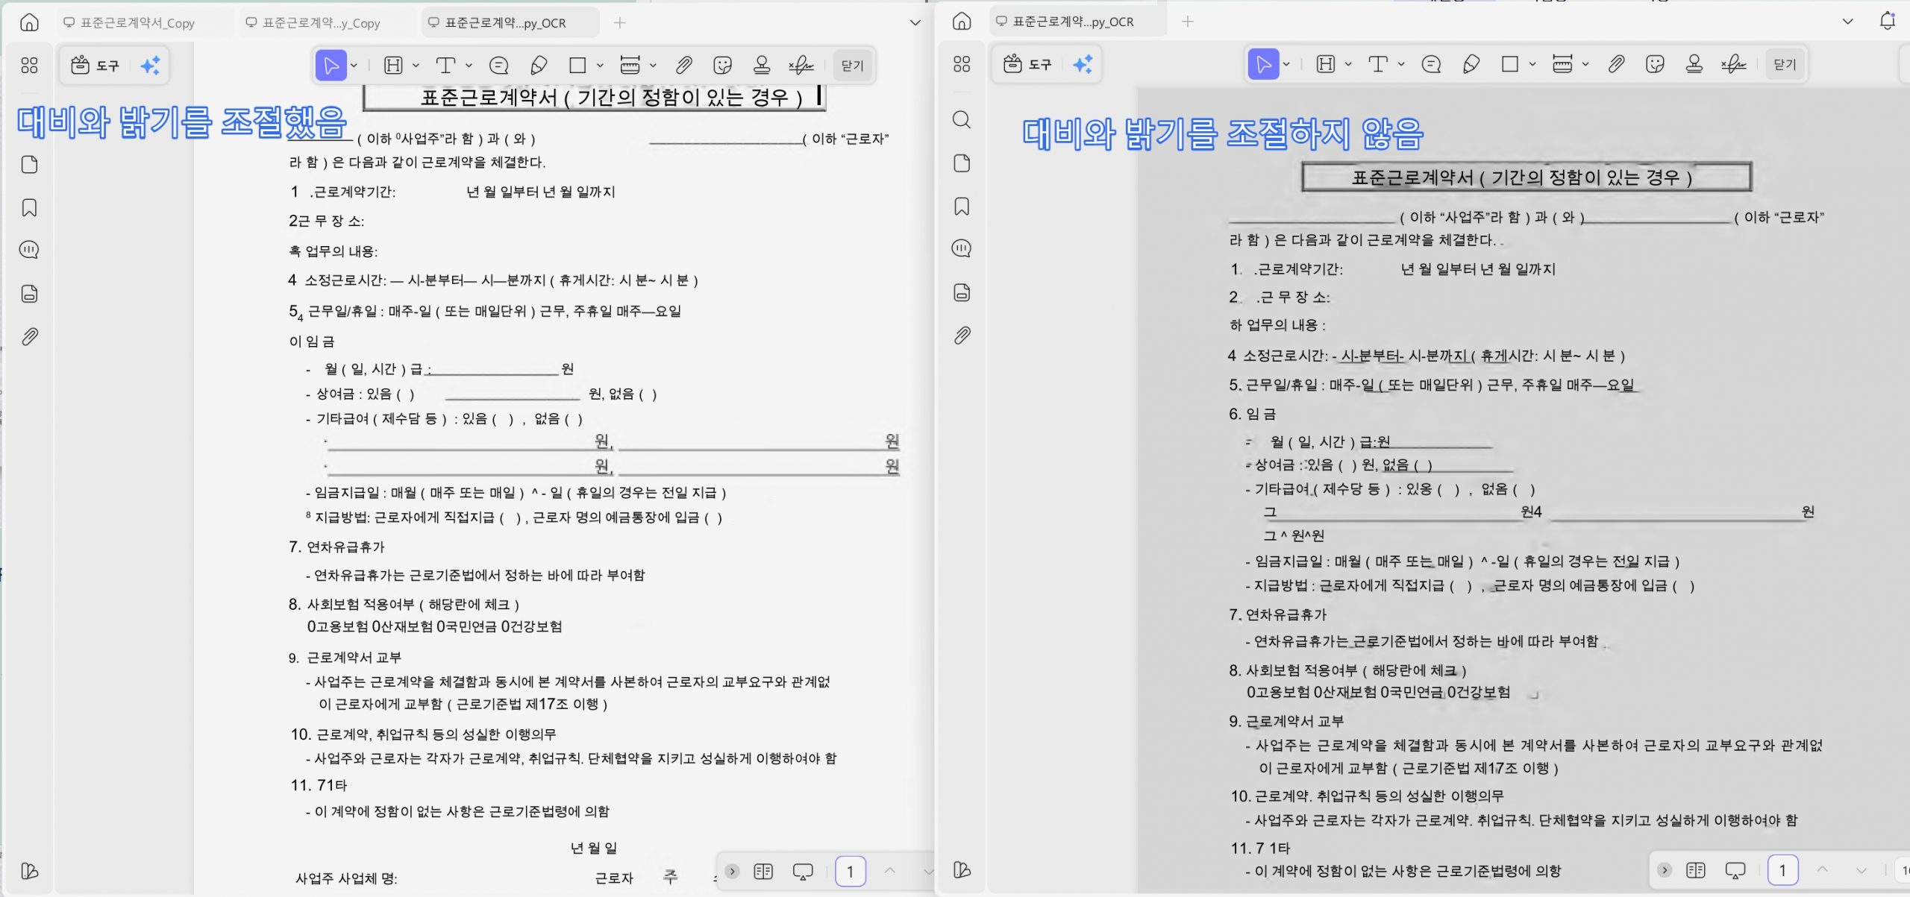The width and height of the screenshot is (1910, 897).
Task: Open the stamp tool in left window toolbar
Action: tap(762, 66)
